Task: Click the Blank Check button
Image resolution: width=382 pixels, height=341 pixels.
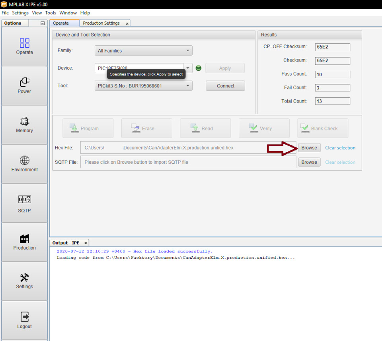Action: point(323,128)
